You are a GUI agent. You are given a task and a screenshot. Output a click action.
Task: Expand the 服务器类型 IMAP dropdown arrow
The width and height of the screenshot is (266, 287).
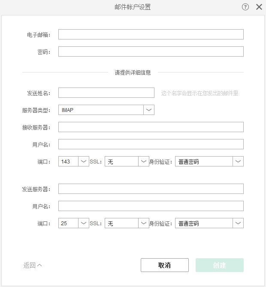click(x=148, y=110)
